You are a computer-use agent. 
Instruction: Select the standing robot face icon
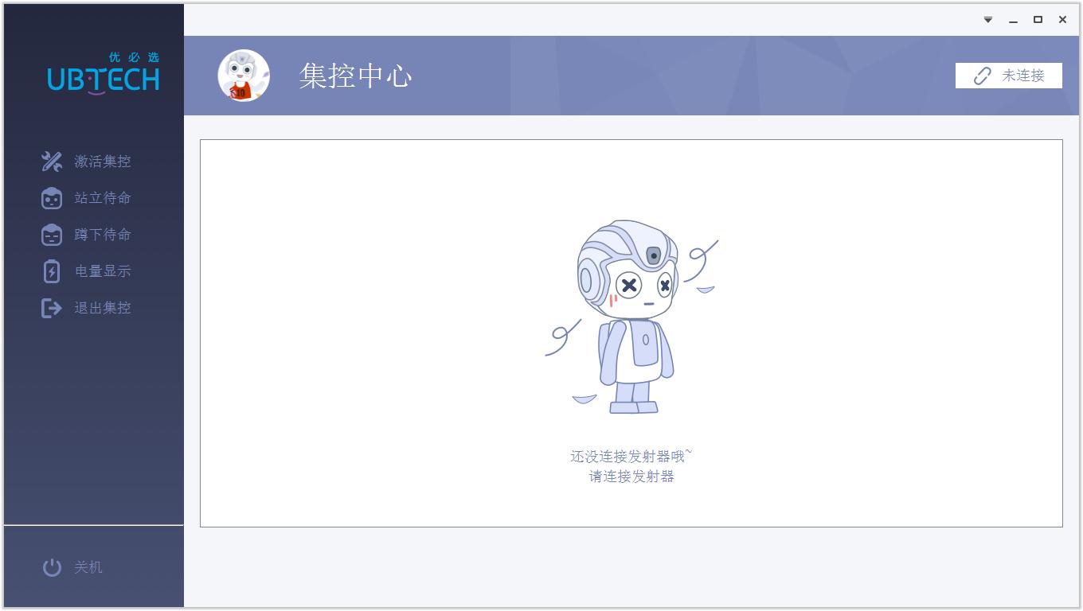click(x=52, y=198)
